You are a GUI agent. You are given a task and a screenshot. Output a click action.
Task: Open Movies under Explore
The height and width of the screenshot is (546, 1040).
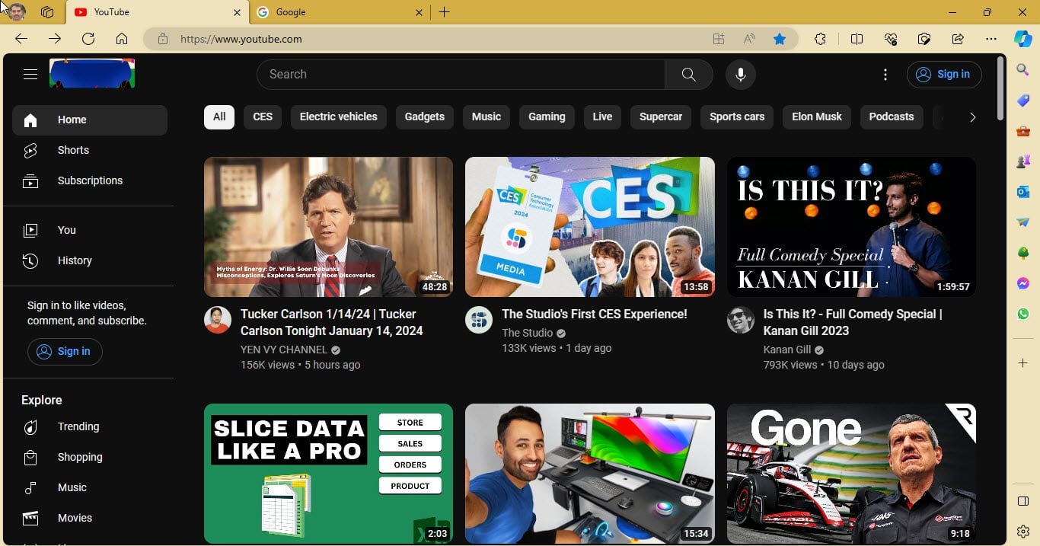pyautogui.click(x=90, y=519)
